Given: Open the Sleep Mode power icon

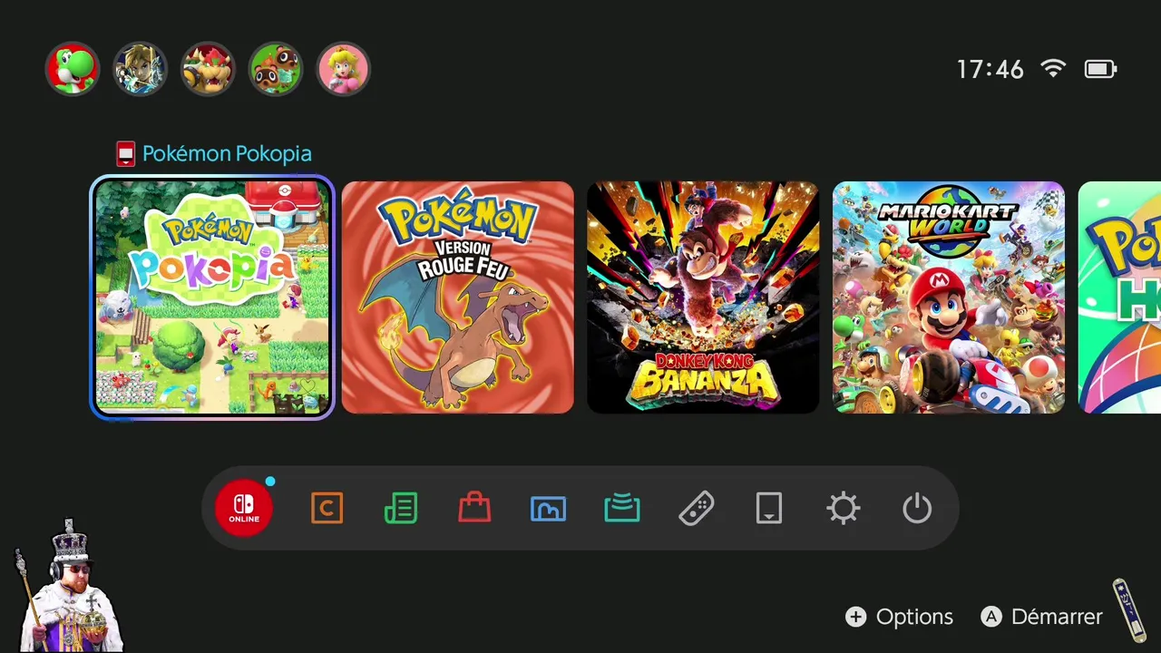Looking at the screenshot, I should (917, 508).
